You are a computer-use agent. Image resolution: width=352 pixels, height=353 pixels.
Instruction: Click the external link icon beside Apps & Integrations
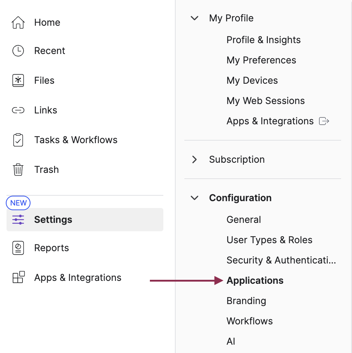pos(324,121)
